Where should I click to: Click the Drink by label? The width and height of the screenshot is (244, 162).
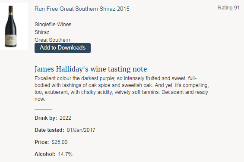pos(46,118)
